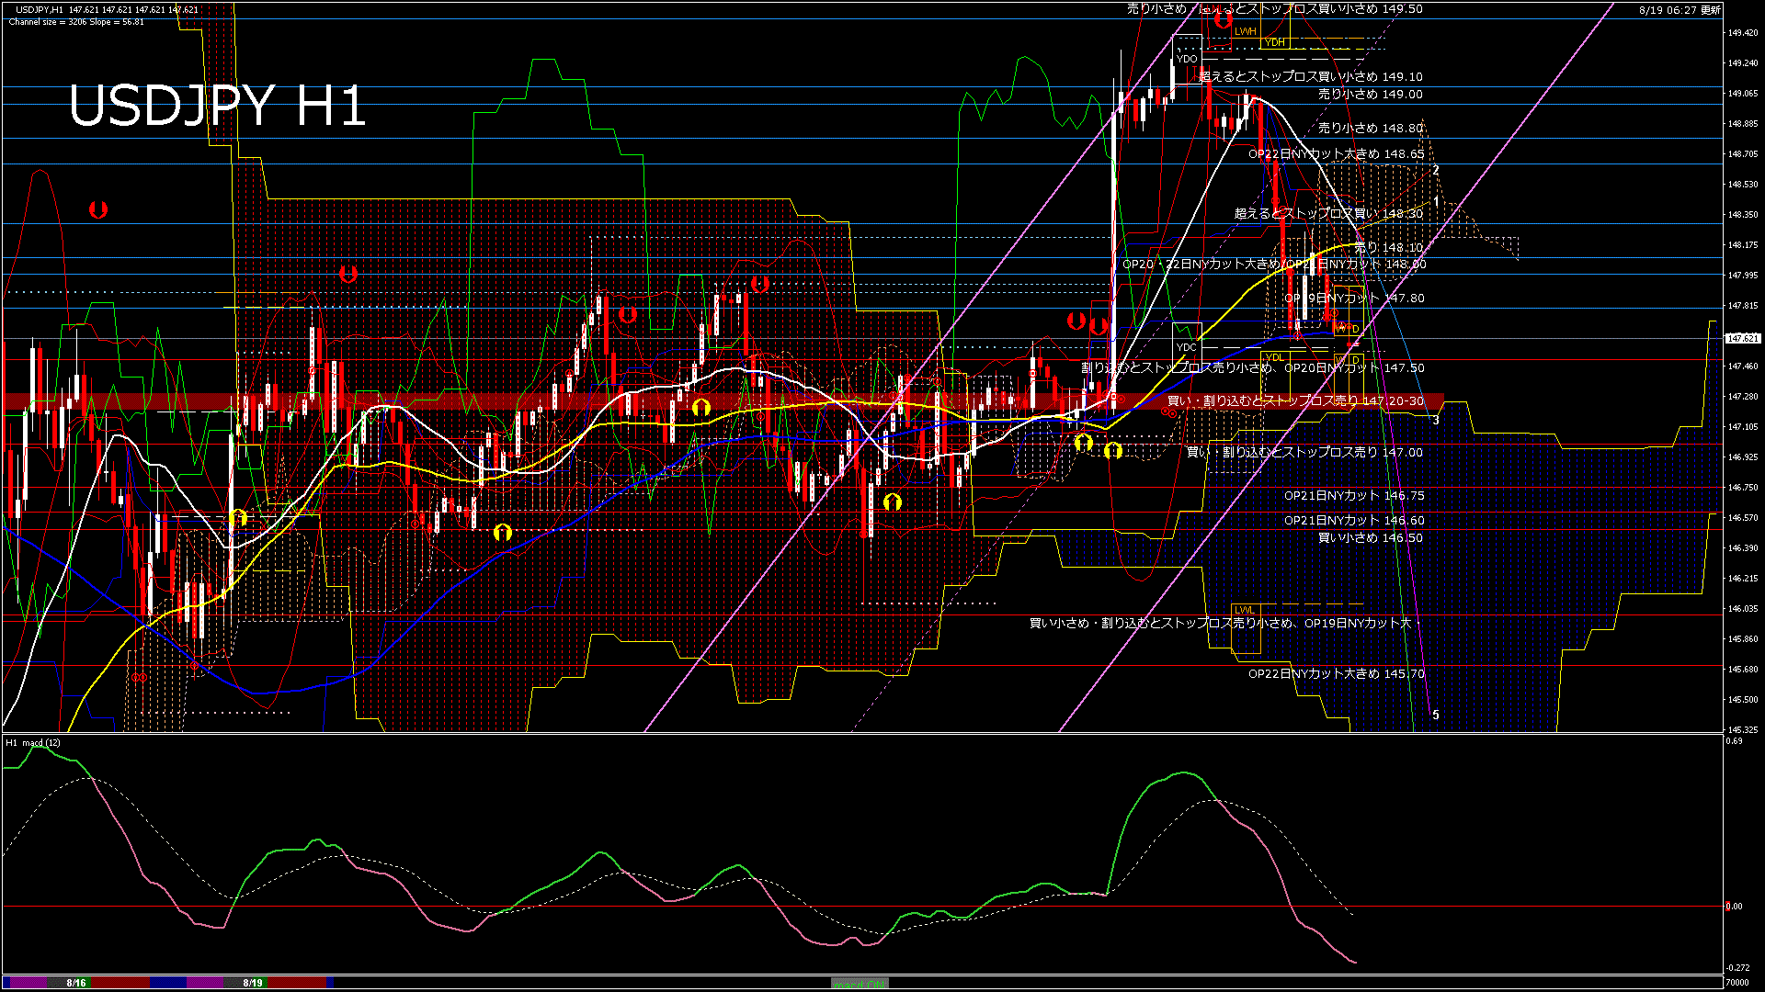Screen dimensions: 1765x992
Task: Click the YDO marker box
Action: [1186, 59]
